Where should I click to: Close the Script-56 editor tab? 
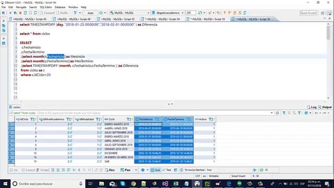[x=273, y=19]
